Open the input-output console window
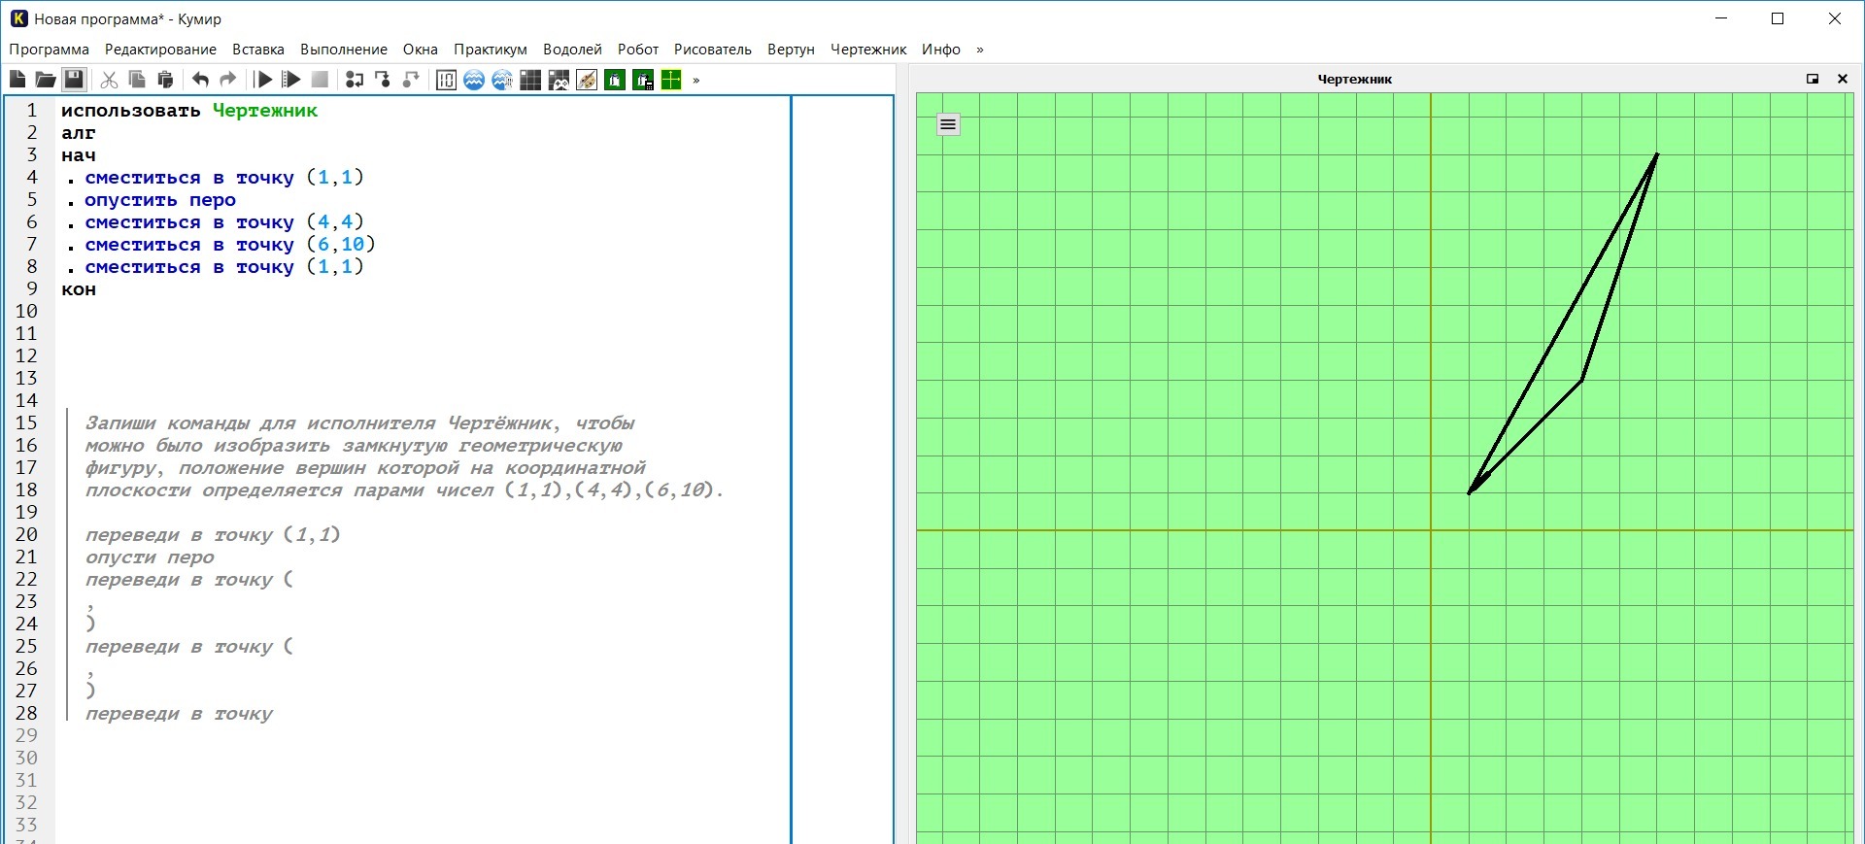The height and width of the screenshot is (844, 1865). (x=446, y=80)
